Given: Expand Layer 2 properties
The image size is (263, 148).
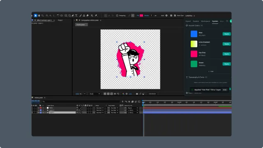Looking at the screenshot, I should (x=39, y=110).
